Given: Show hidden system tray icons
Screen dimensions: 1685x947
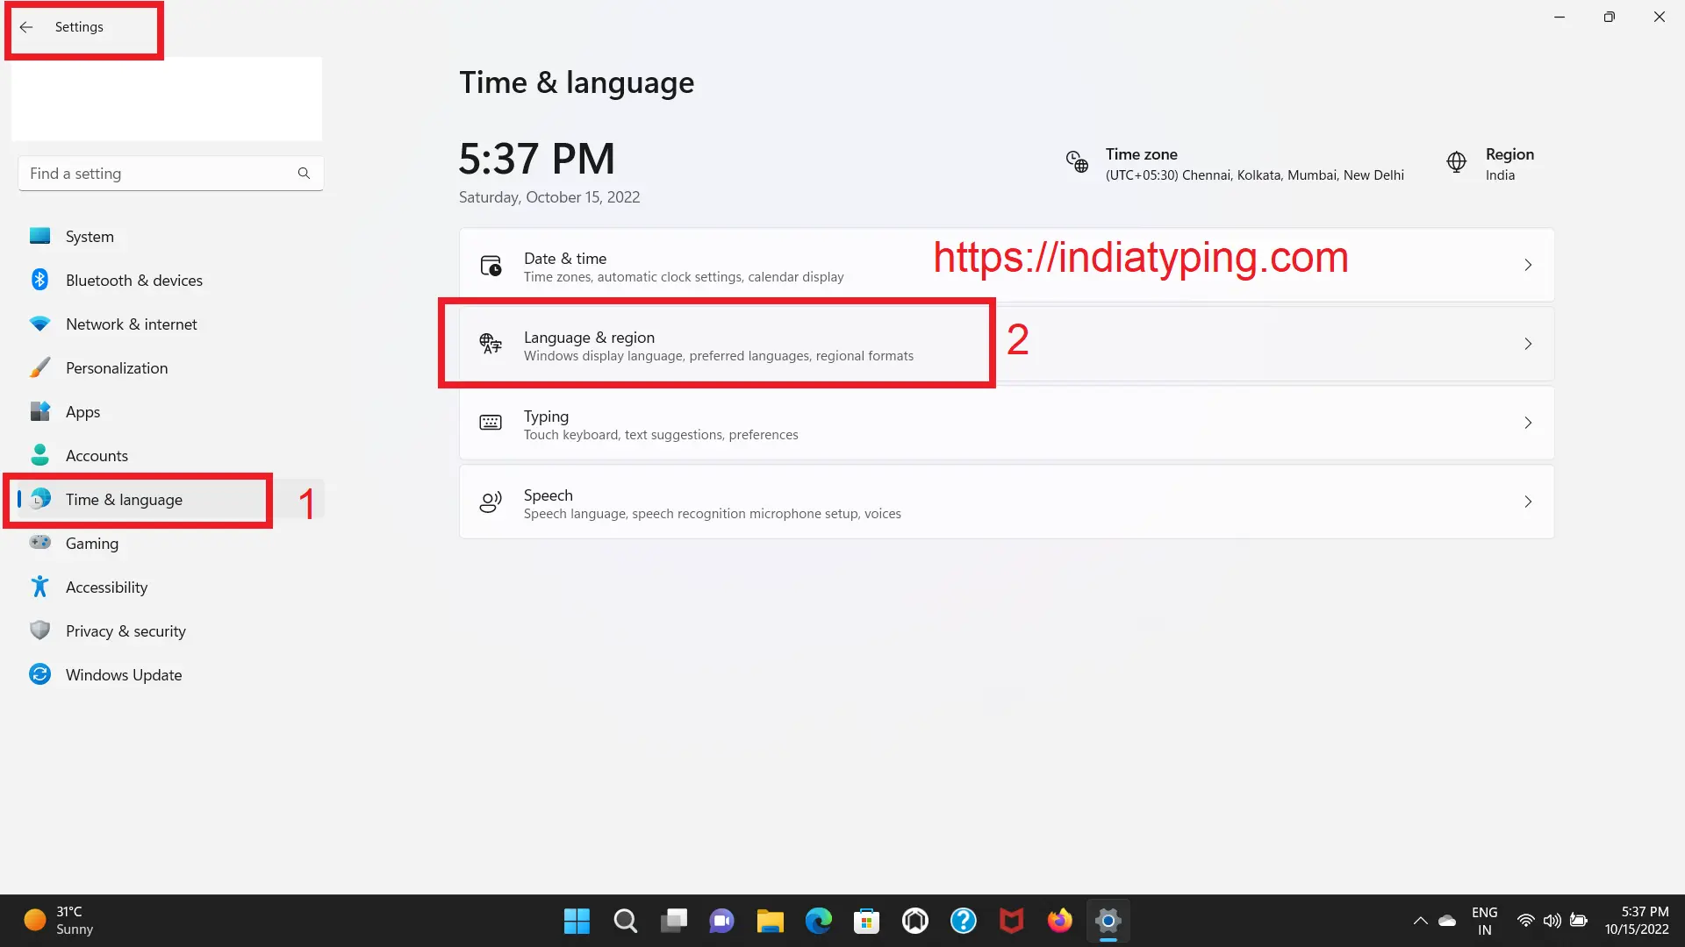Looking at the screenshot, I should (x=1420, y=921).
